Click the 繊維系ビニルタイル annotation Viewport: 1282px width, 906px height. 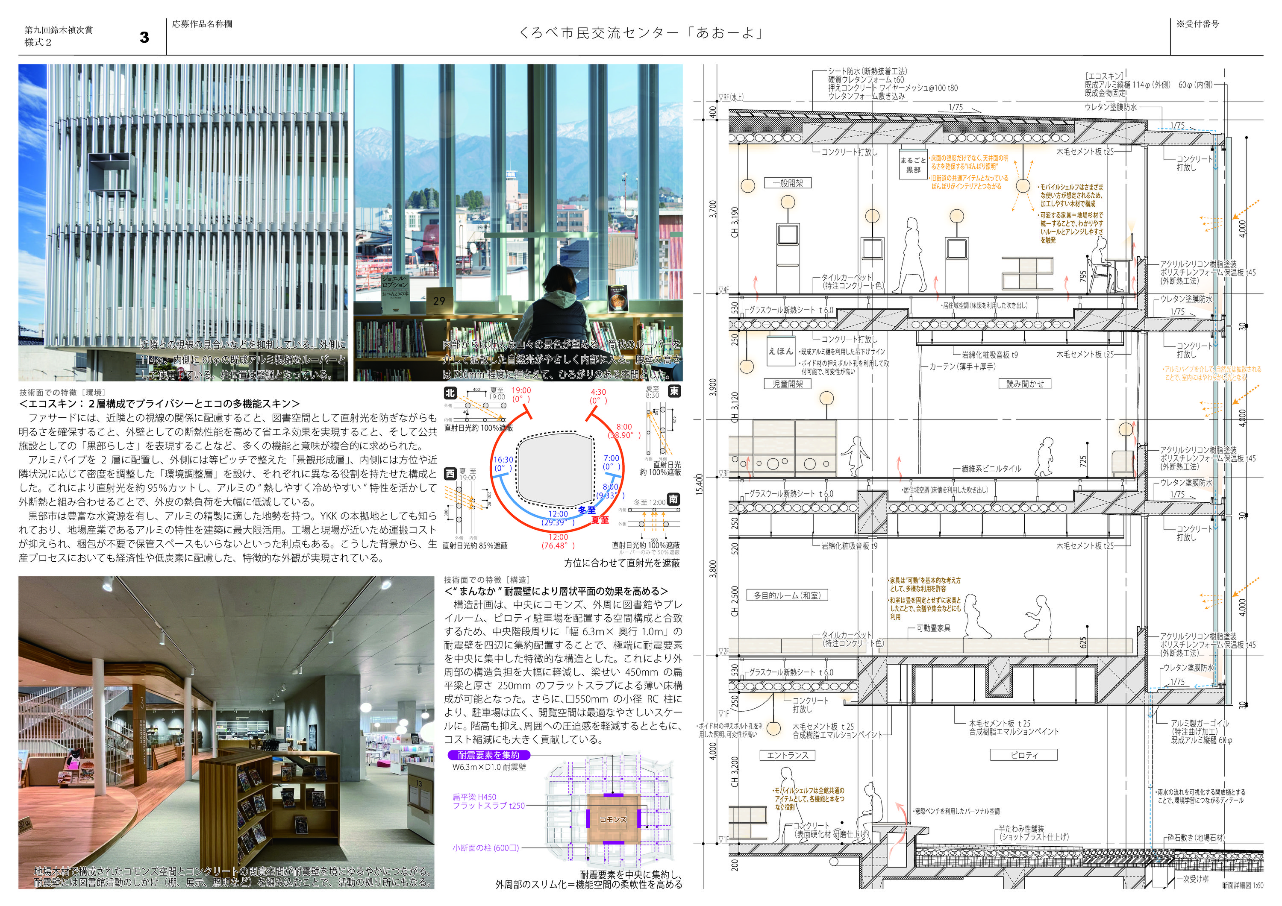[x=991, y=468]
